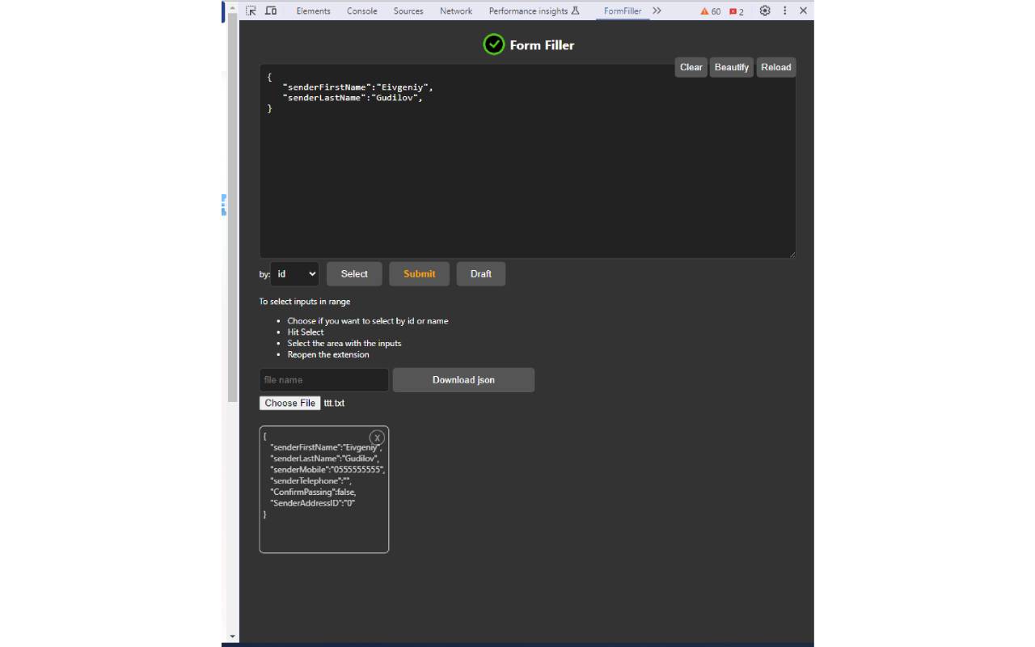Click the 'ttt.txt' chosen file name
Image resolution: width=1035 pixels, height=647 pixels.
(334, 403)
